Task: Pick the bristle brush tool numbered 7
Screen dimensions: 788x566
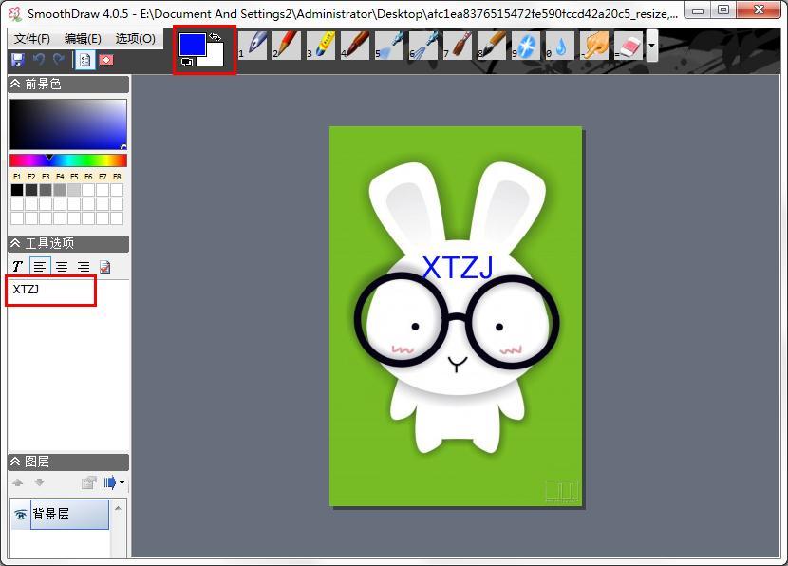Action: 458,46
